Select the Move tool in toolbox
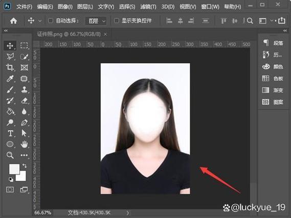The width and height of the screenshot is (291, 218). pyautogui.click(x=10, y=45)
